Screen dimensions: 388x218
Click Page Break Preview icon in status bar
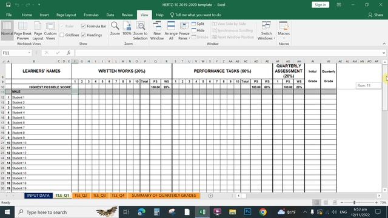335,202
